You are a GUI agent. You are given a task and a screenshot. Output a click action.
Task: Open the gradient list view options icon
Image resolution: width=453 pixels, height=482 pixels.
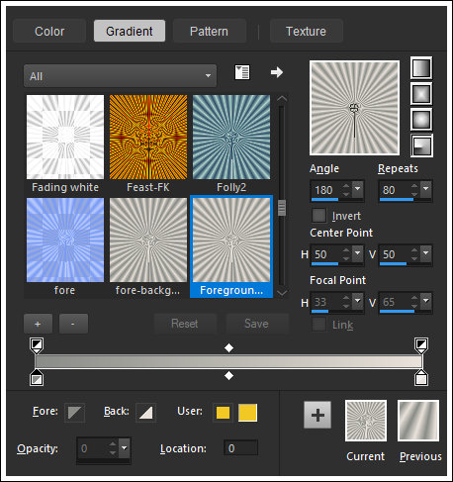coord(242,72)
